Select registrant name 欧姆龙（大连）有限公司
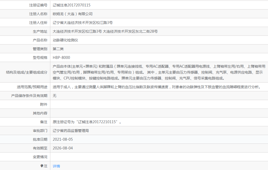The width and height of the screenshot is (268, 170). (72, 14)
